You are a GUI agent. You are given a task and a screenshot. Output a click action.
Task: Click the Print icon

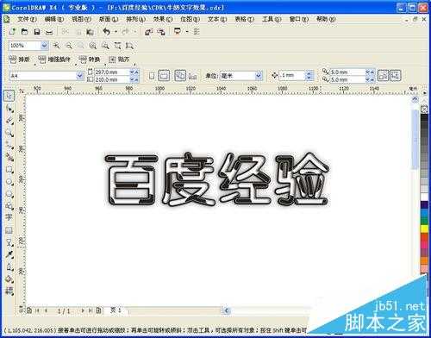click(x=49, y=32)
